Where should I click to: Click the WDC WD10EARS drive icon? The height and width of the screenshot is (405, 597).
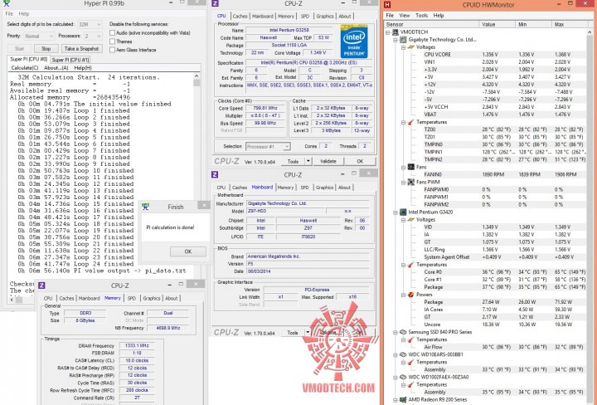tap(403, 354)
